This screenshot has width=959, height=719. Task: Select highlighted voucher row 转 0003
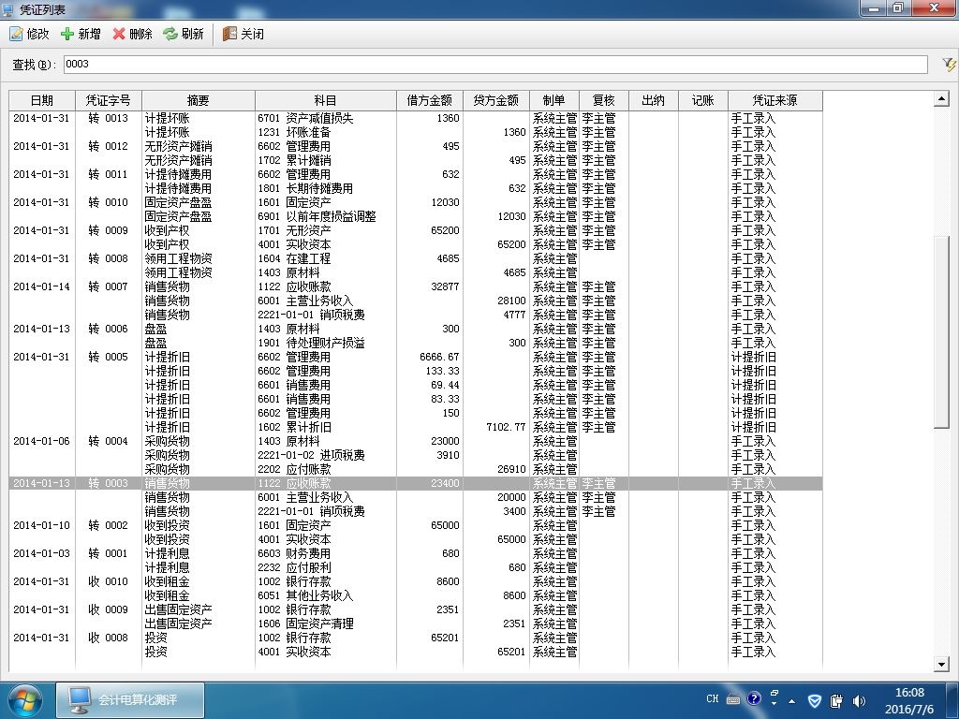[x=416, y=484]
